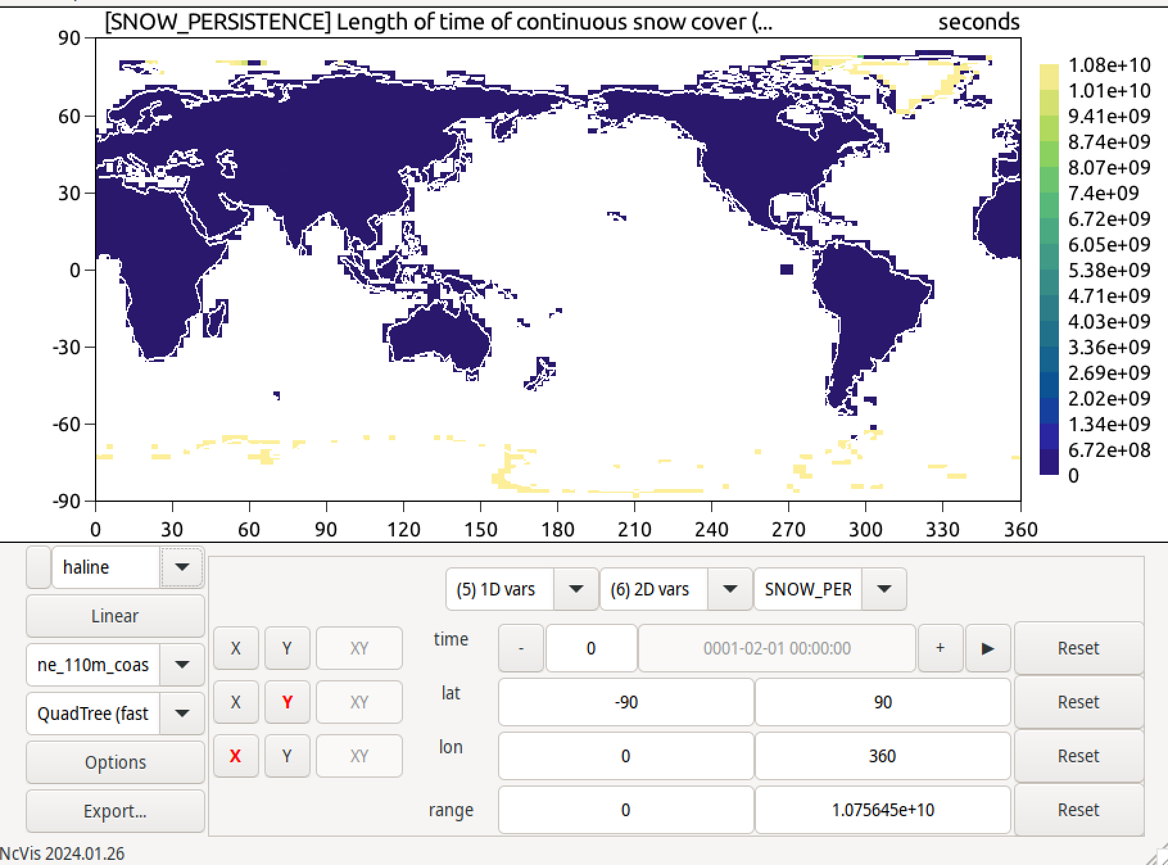1168x865 pixels.
Task: Toggle XY for the time dimension
Action: [359, 648]
